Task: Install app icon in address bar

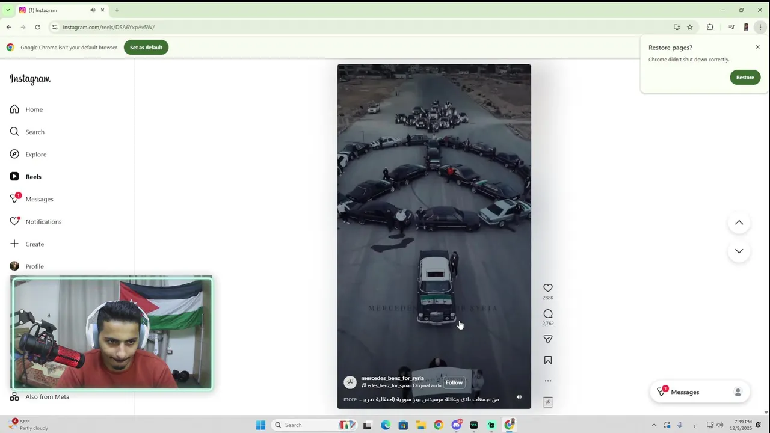Action: click(x=677, y=27)
